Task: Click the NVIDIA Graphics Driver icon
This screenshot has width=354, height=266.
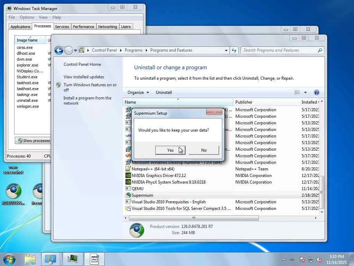Action: coord(128,175)
